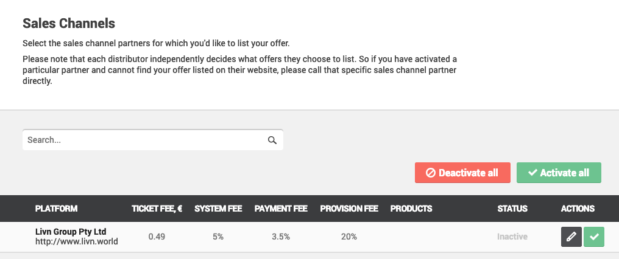Click the 20% provision fee value

coord(349,237)
